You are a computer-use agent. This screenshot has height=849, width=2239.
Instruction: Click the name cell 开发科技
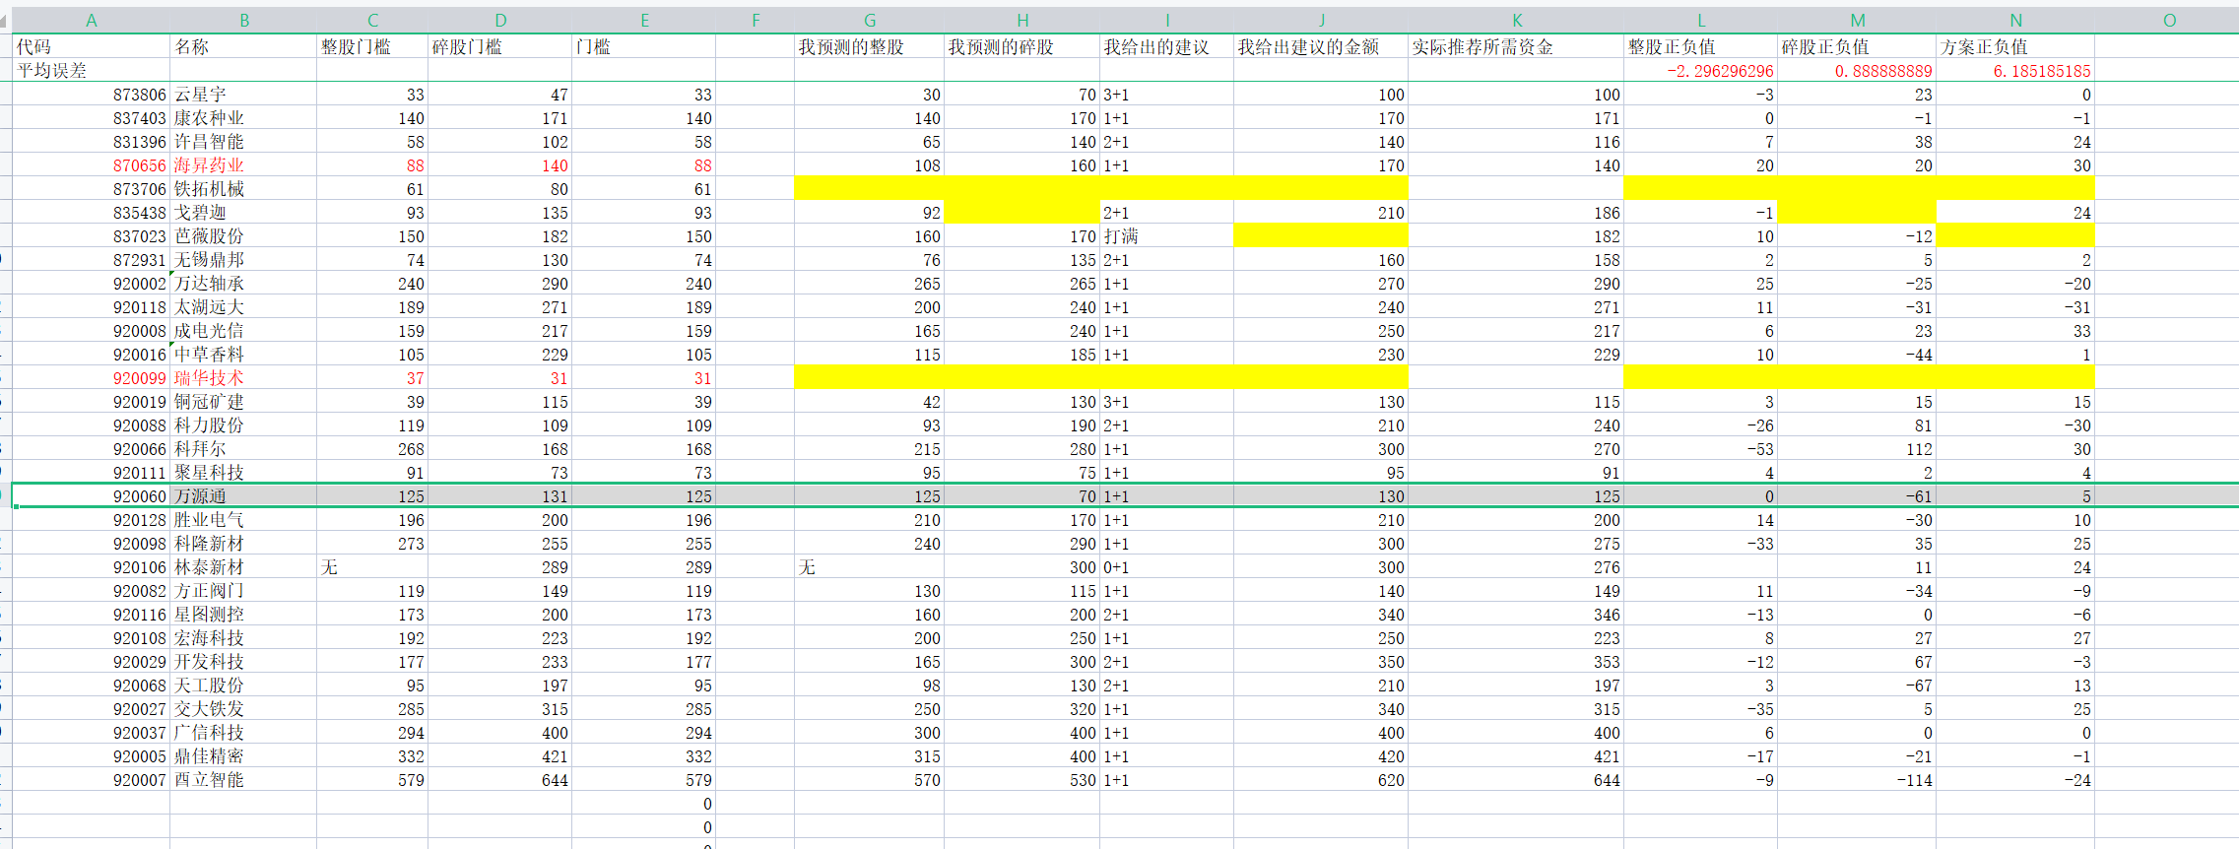243,662
